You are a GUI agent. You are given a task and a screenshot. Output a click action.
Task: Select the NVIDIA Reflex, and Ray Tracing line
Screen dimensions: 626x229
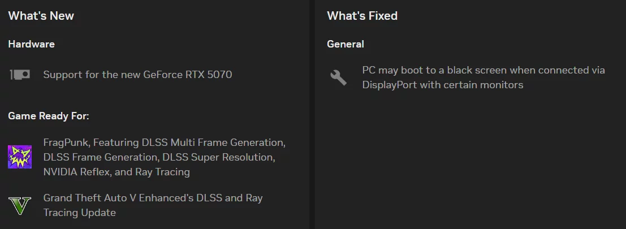116,172
